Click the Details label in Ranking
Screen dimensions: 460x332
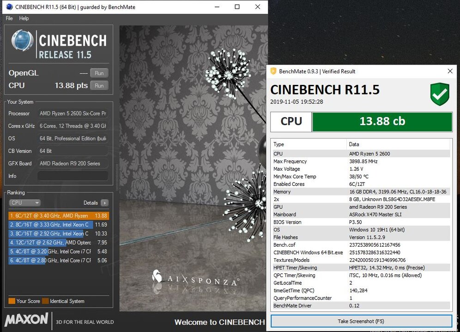click(91, 203)
